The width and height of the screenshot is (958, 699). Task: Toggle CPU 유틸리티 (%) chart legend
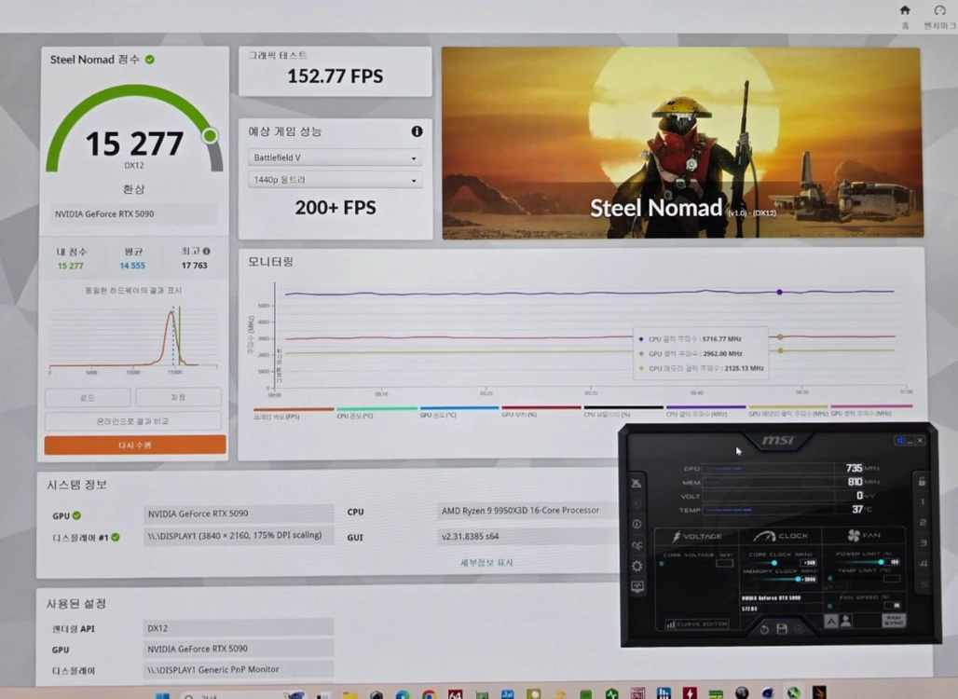tap(623, 411)
